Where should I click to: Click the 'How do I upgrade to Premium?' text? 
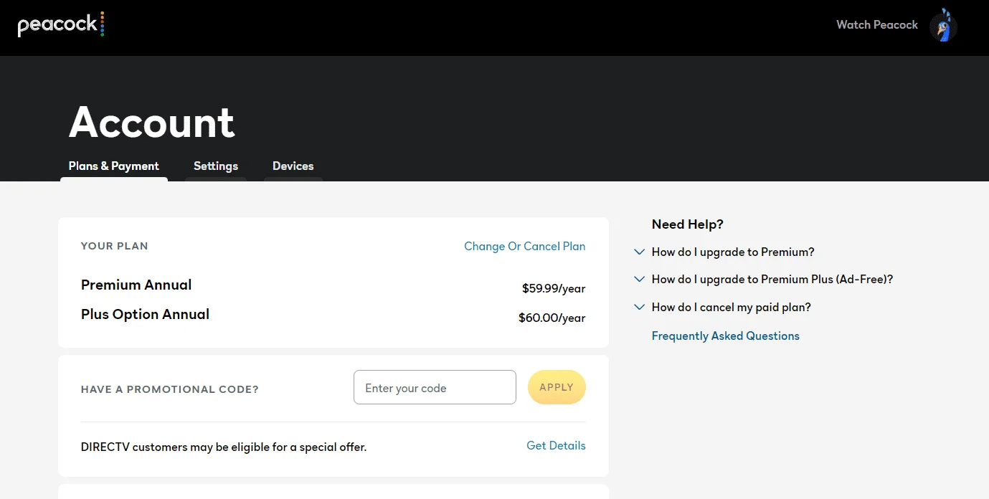(x=733, y=252)
